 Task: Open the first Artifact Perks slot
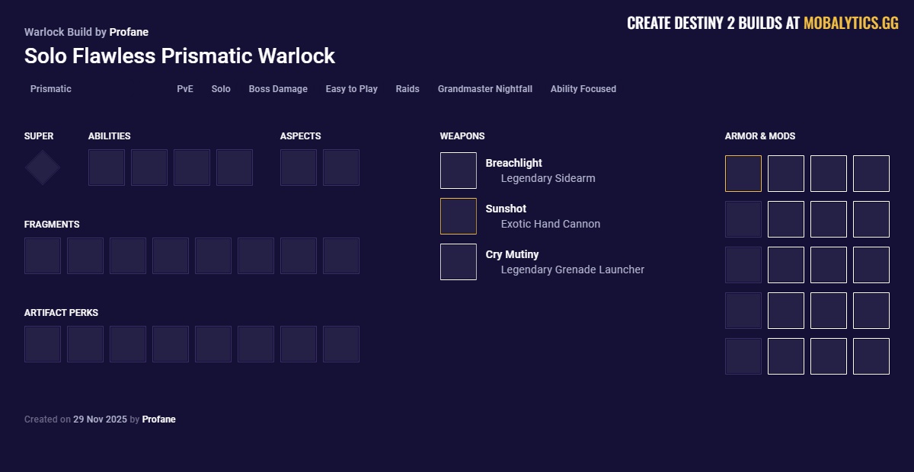[43, 344]
